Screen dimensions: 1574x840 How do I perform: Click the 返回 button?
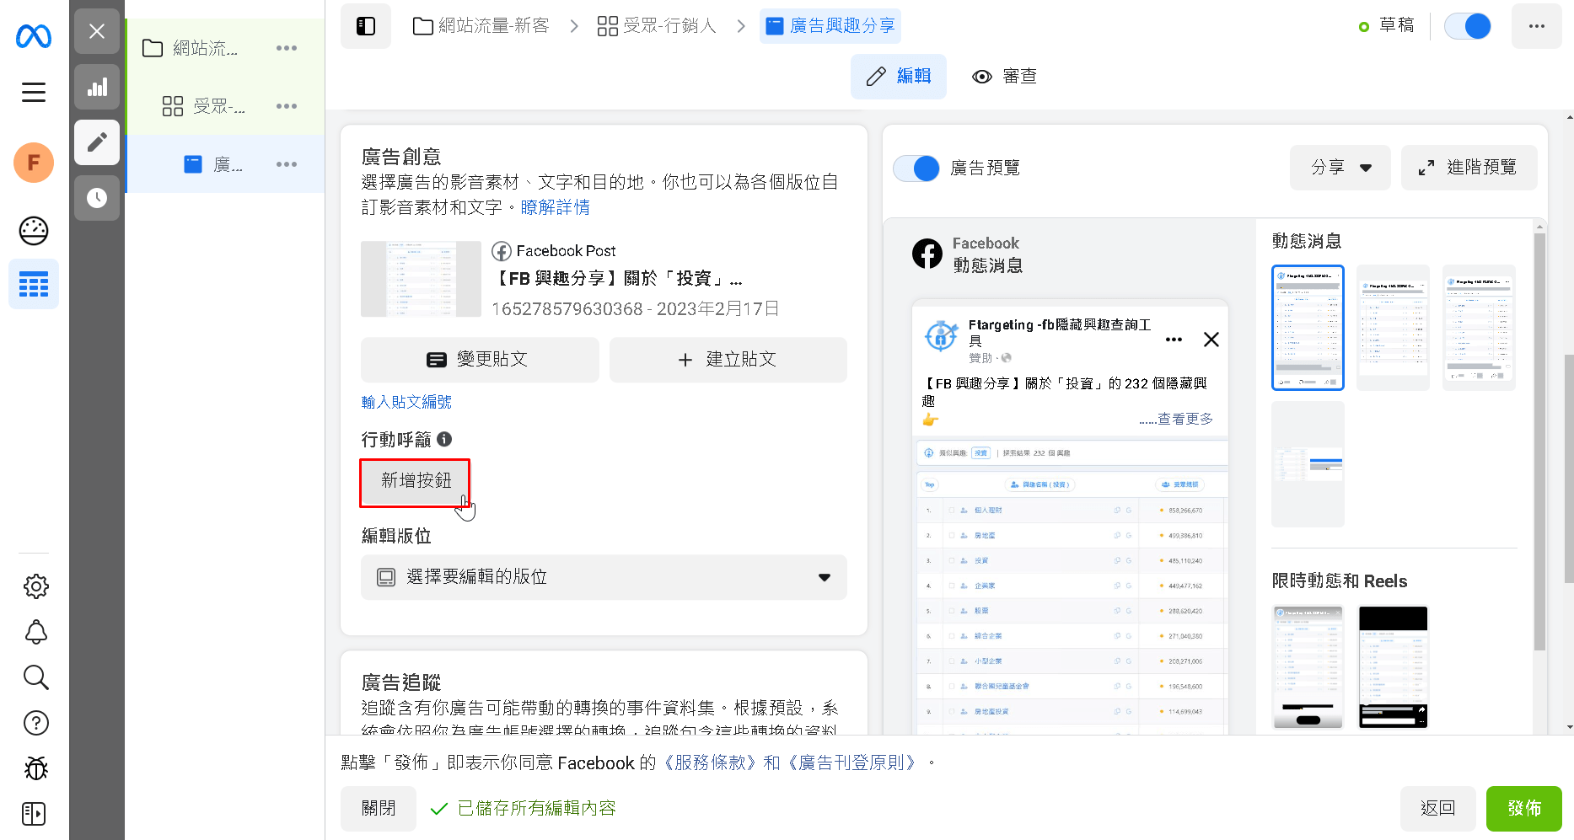(x=1438, y=809)
